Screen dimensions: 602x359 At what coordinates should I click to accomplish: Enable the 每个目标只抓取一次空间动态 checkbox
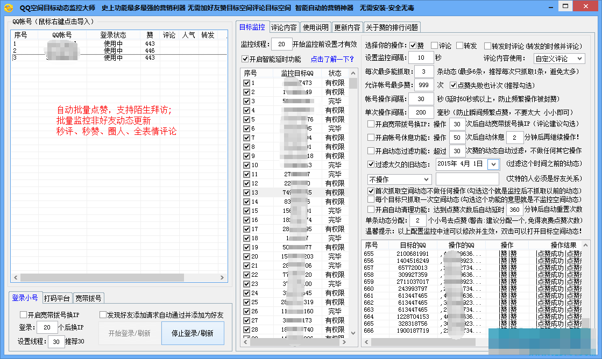coord(371,199)
